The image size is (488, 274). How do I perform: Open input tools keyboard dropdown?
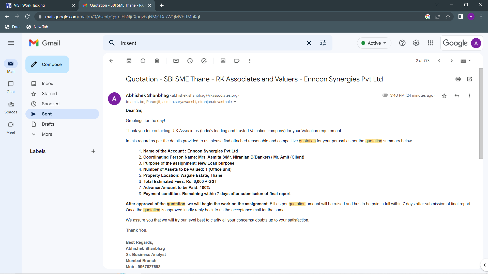coord(466,61)
